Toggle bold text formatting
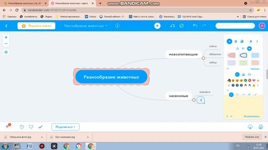 (x=251, y=41)
